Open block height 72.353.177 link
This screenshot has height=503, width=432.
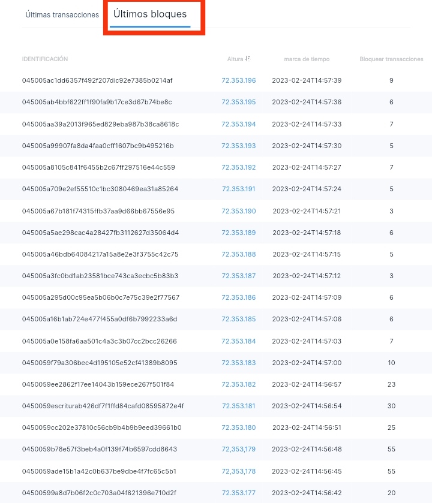[x=238, y=493]
